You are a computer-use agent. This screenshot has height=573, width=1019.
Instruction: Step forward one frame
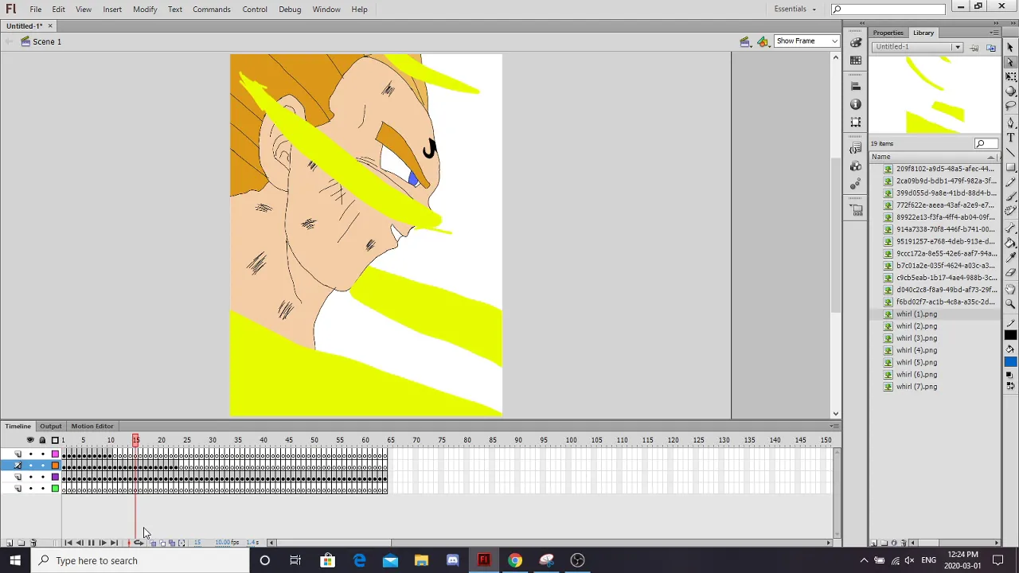(x=103, y=543)
